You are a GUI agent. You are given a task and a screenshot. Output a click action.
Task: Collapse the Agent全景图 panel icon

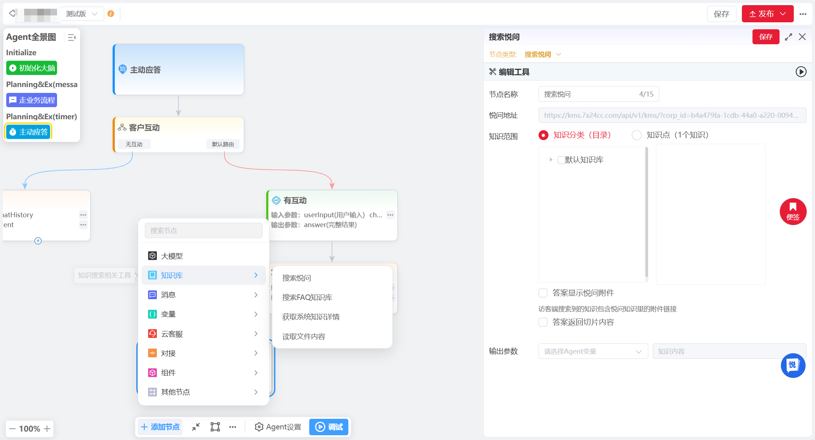pyautogui.click(x=72, y=37)
